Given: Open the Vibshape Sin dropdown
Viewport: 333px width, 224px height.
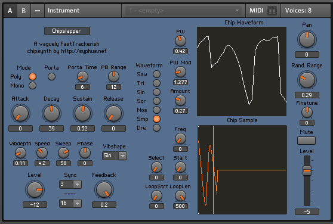Looking at the screenshot, I should (x=115, y=155).
